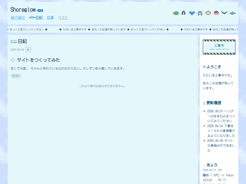
Task: Open the 日記 nav link
Action: click(36, 18)
